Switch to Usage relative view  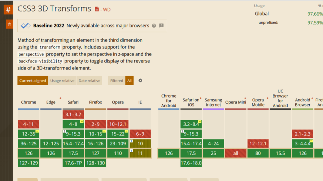point(62,81)
